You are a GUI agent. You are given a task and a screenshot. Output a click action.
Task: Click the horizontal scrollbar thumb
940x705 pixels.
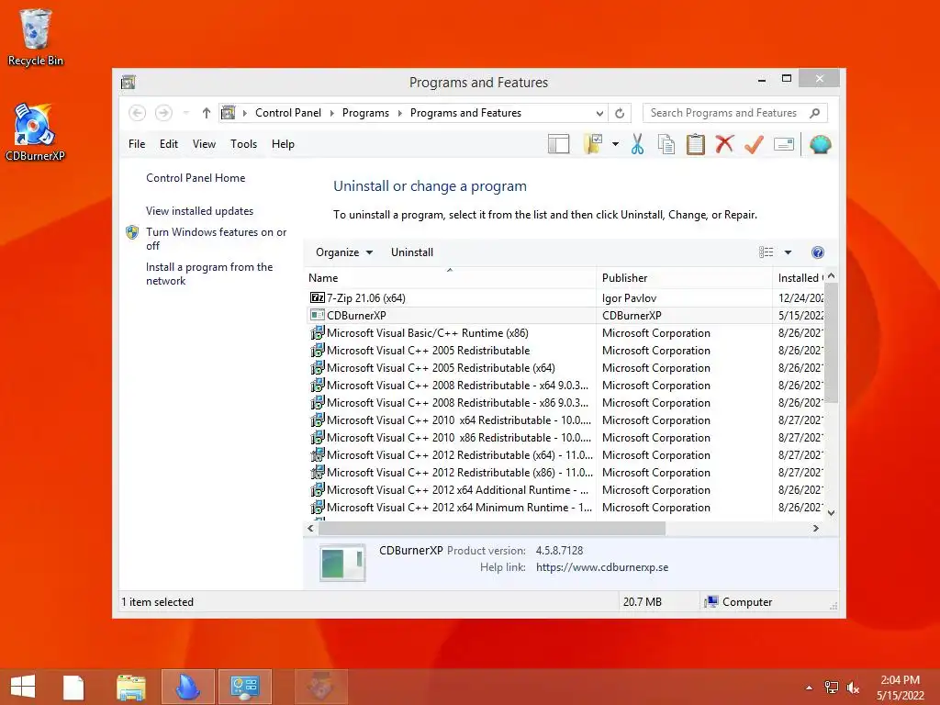coord(492,528)
